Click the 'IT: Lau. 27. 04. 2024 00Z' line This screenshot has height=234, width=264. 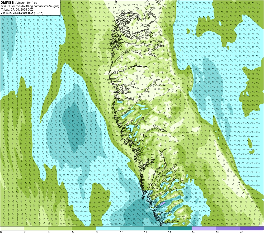(17, 9)
